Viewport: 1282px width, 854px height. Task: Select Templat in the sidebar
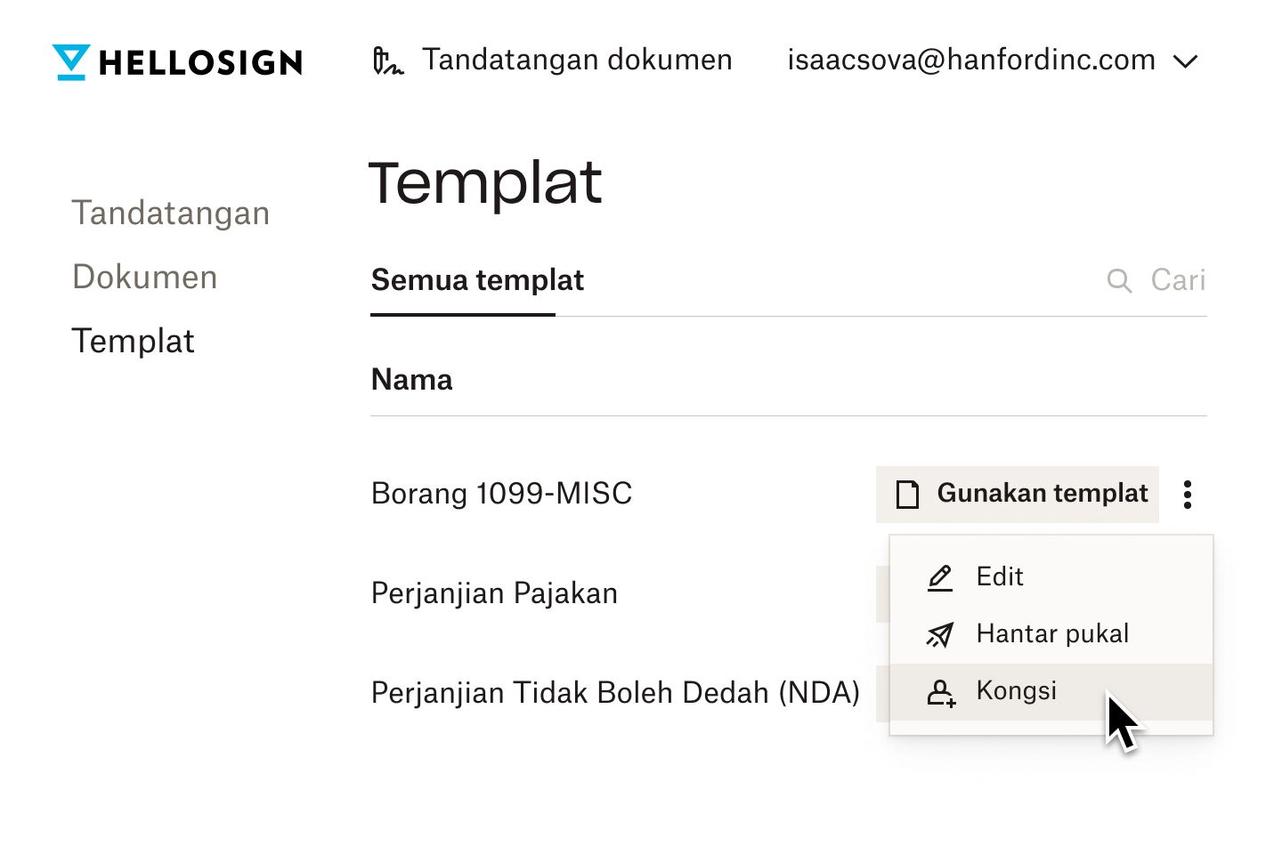pos(134,341)
